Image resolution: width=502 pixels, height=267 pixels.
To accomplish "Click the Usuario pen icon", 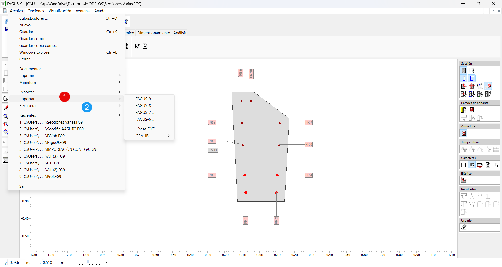I will click(464, 227).
